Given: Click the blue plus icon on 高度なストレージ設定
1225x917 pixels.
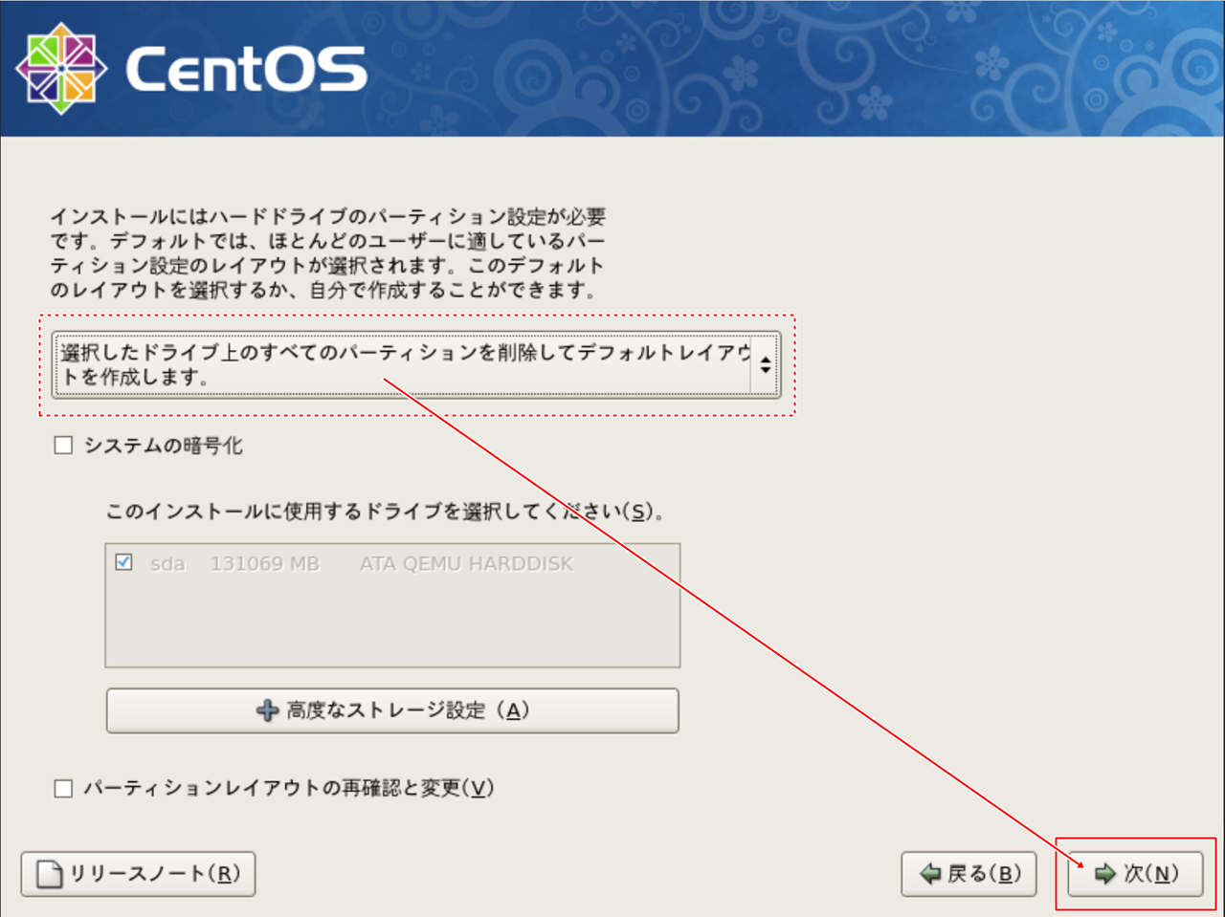Looking at the screenshot, I should point(268,710).
